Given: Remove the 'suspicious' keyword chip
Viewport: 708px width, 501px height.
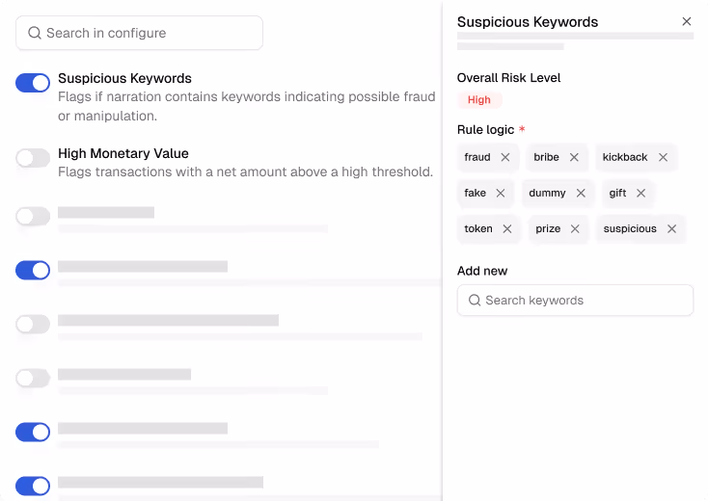Looking at the screenshot, I should click(x=672, y=229).
